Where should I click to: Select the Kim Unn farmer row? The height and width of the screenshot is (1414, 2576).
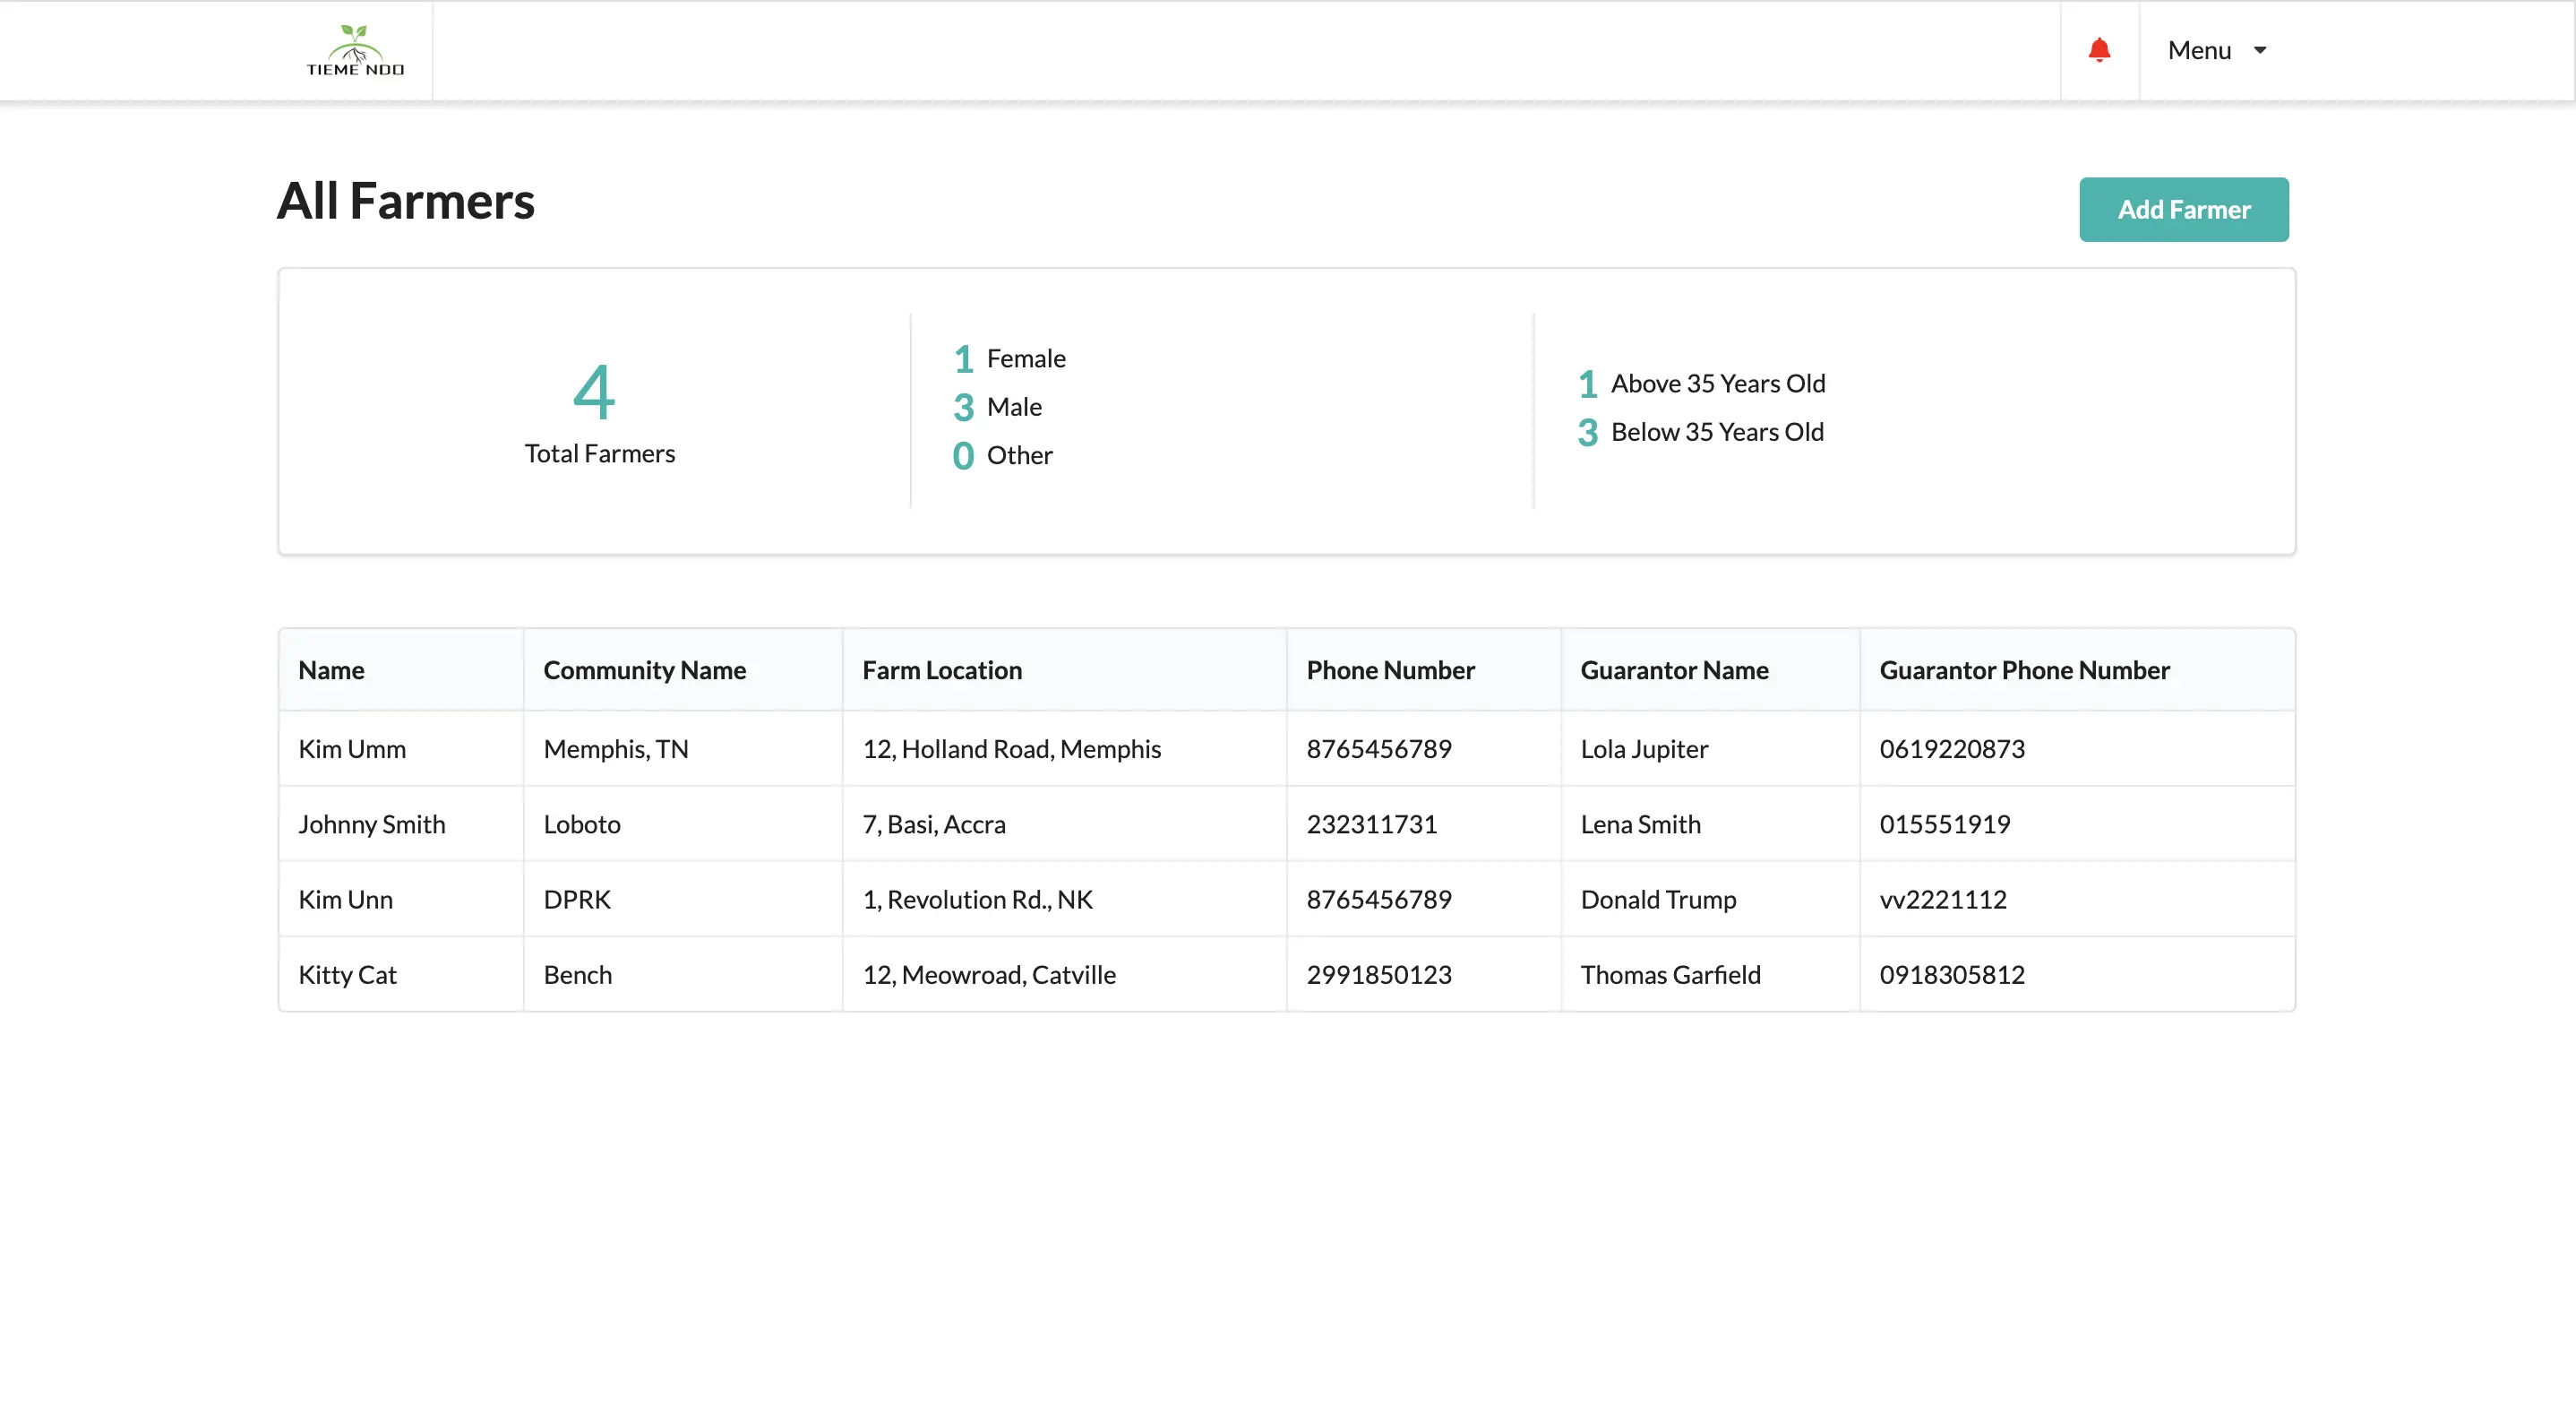point(1287,899)
